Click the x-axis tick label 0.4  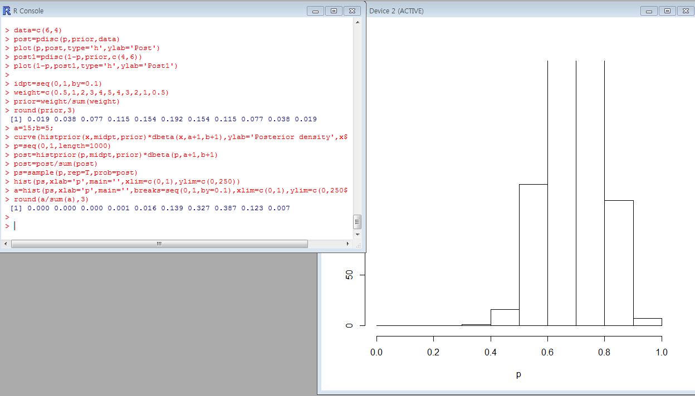coord(491,352)
